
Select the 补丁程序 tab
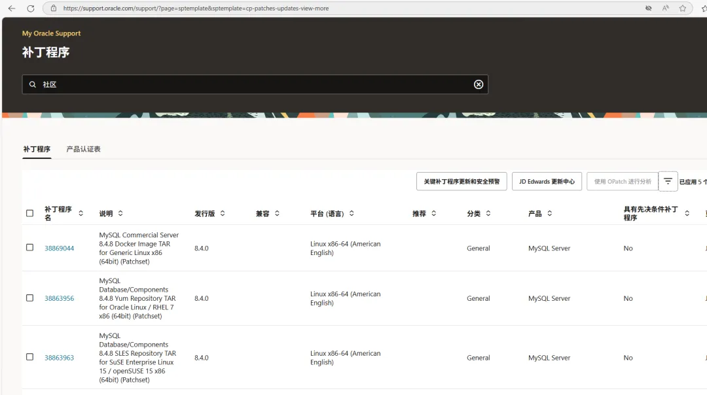pos(37,149)
